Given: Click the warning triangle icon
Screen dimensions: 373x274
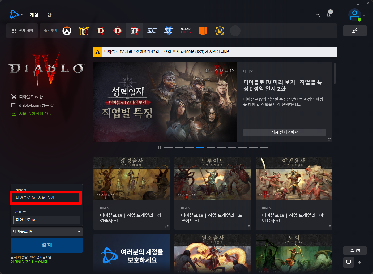Looking at the screenshot, I should pos(98,52).
